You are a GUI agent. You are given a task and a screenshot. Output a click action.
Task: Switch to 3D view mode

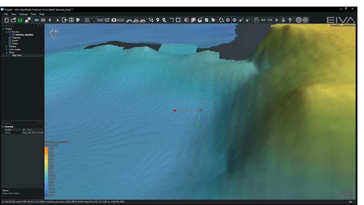(x=36, y=20)
